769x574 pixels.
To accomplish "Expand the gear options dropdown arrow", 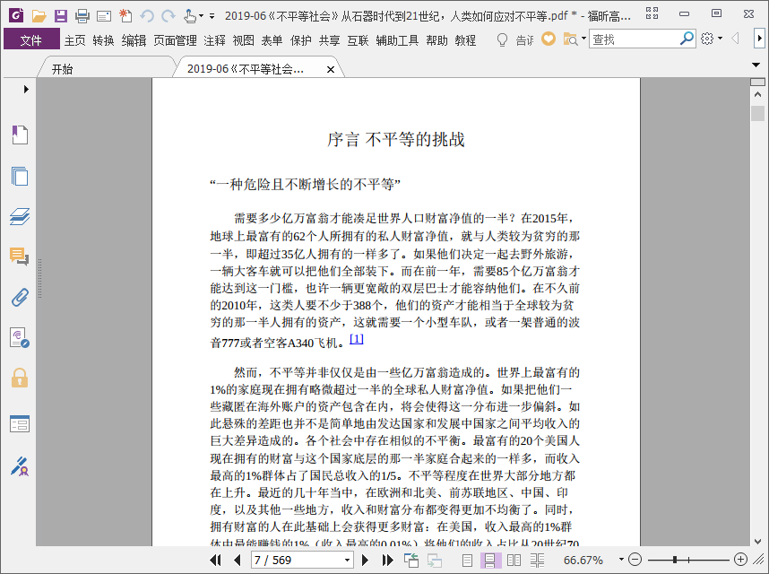I will (720, 39).
